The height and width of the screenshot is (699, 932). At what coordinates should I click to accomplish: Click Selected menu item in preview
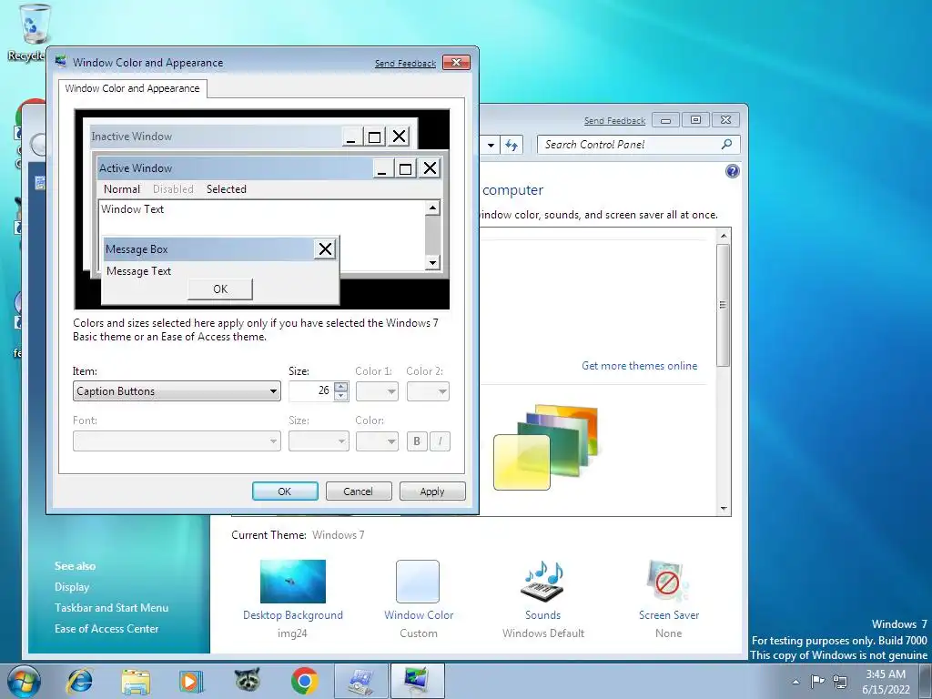coord(227,189)
